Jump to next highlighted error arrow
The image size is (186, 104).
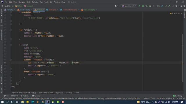pyautogui.click(x=182, y=13)
